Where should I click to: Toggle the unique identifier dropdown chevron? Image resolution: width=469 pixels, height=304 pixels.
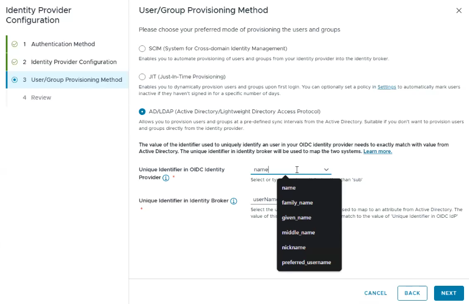(x=326, y=170)
